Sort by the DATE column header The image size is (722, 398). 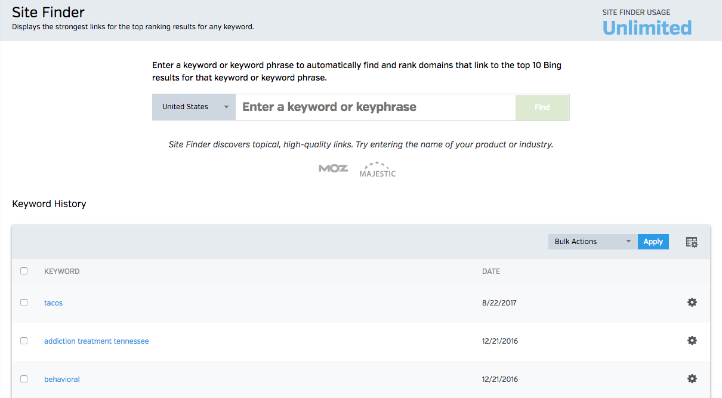coord(491,271)
